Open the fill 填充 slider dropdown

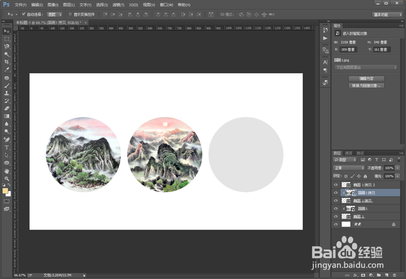point(397,176)
